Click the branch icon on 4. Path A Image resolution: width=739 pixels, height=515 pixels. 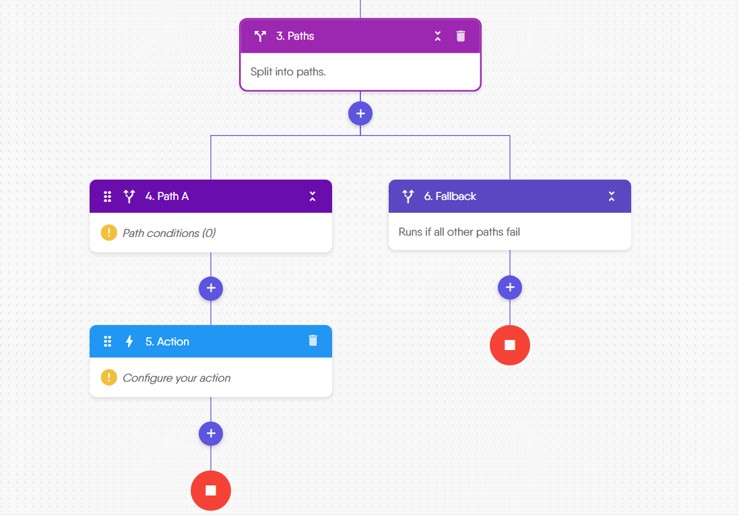pyautogui.click(x=129, y=197)
